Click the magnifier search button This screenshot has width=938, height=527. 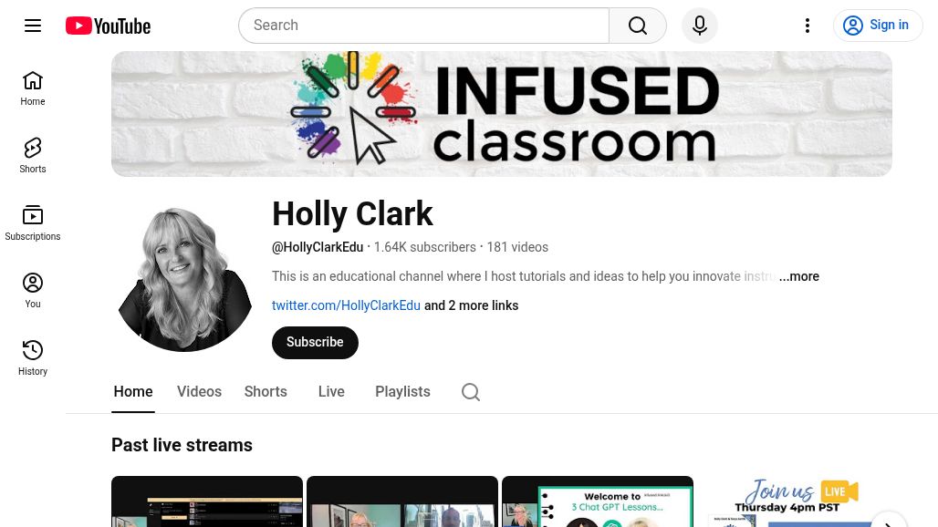pyautogui.click(x=638, y=26)
